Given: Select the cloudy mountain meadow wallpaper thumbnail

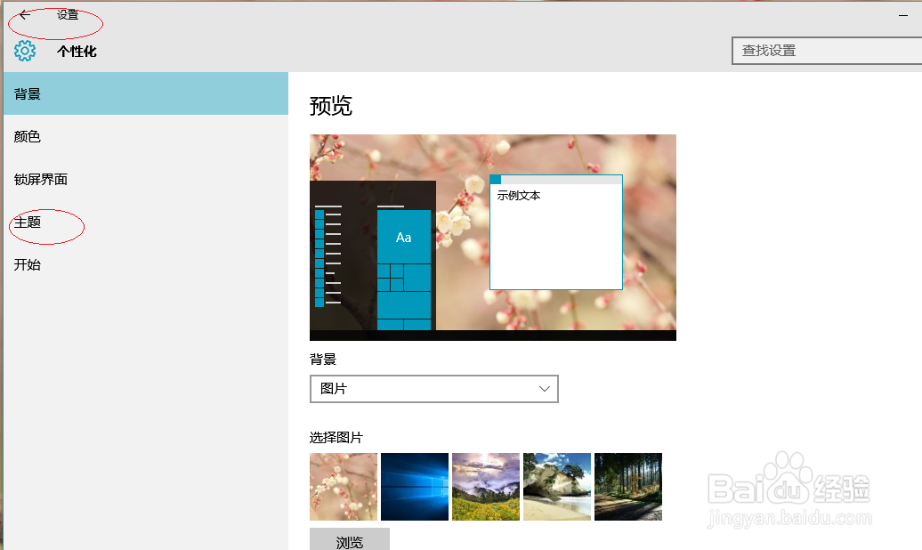Looking at the screenshot, I should coord(486,487).
